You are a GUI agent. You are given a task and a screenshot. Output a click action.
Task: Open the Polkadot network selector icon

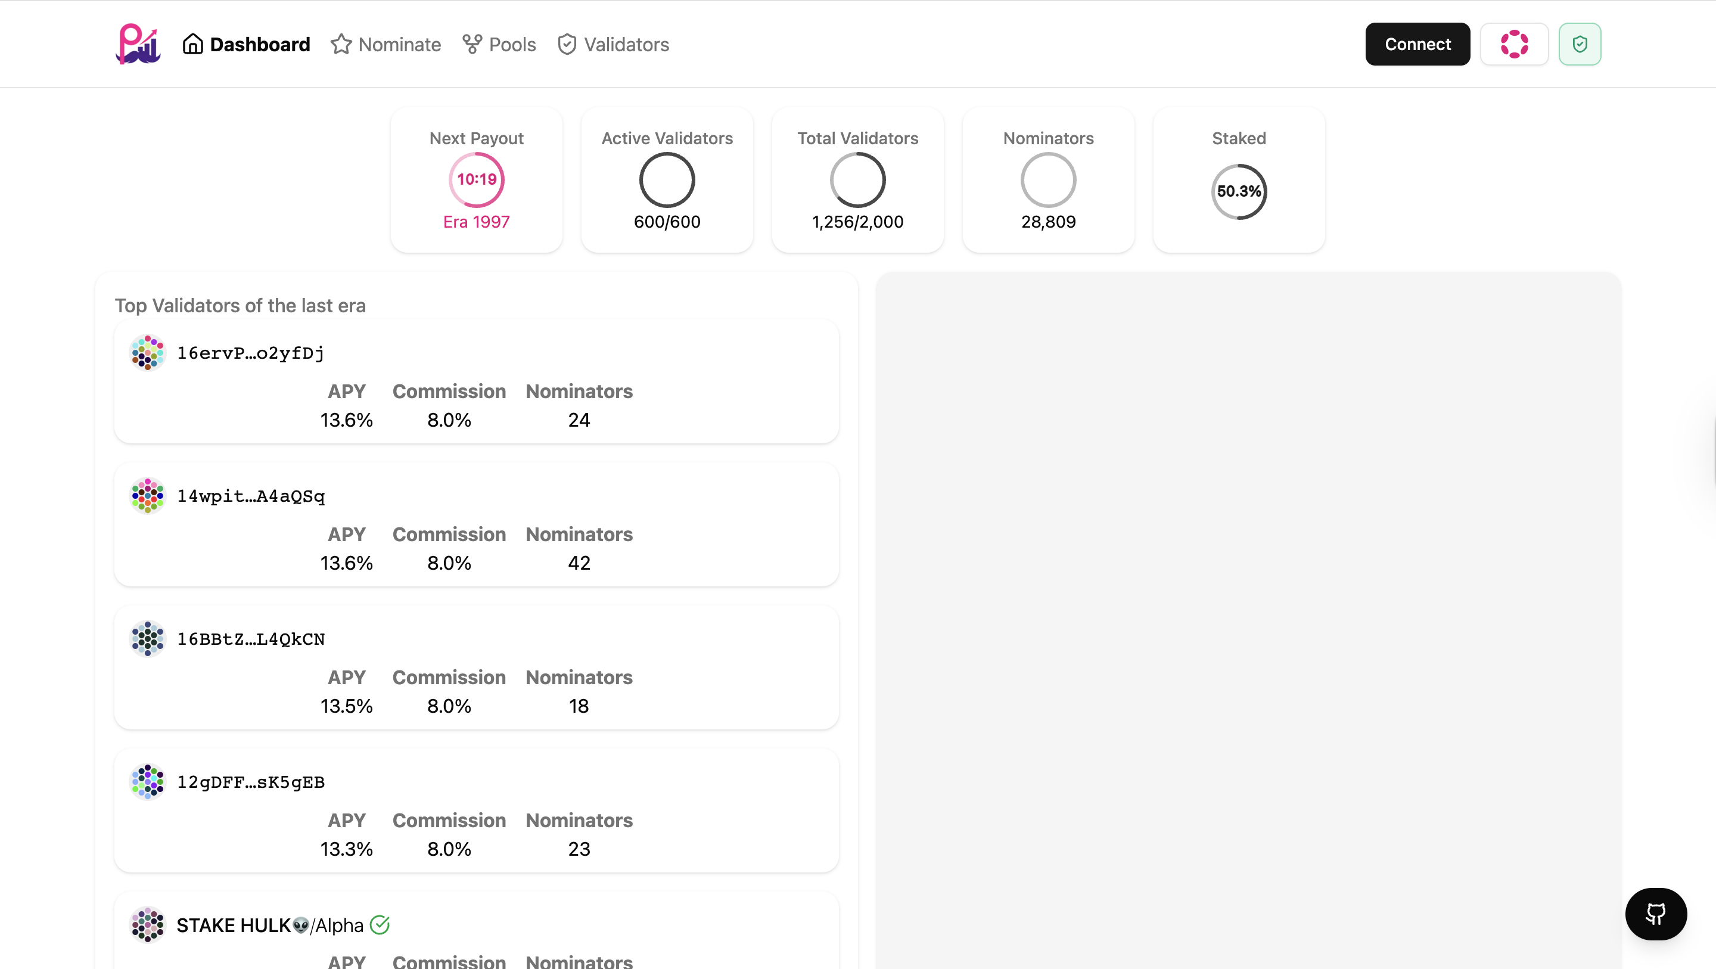1513,44
